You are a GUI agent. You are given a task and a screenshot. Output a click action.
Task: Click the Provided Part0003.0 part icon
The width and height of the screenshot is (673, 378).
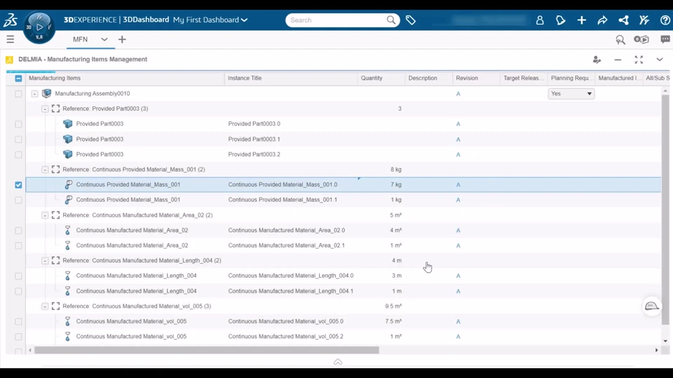(68, 124)
